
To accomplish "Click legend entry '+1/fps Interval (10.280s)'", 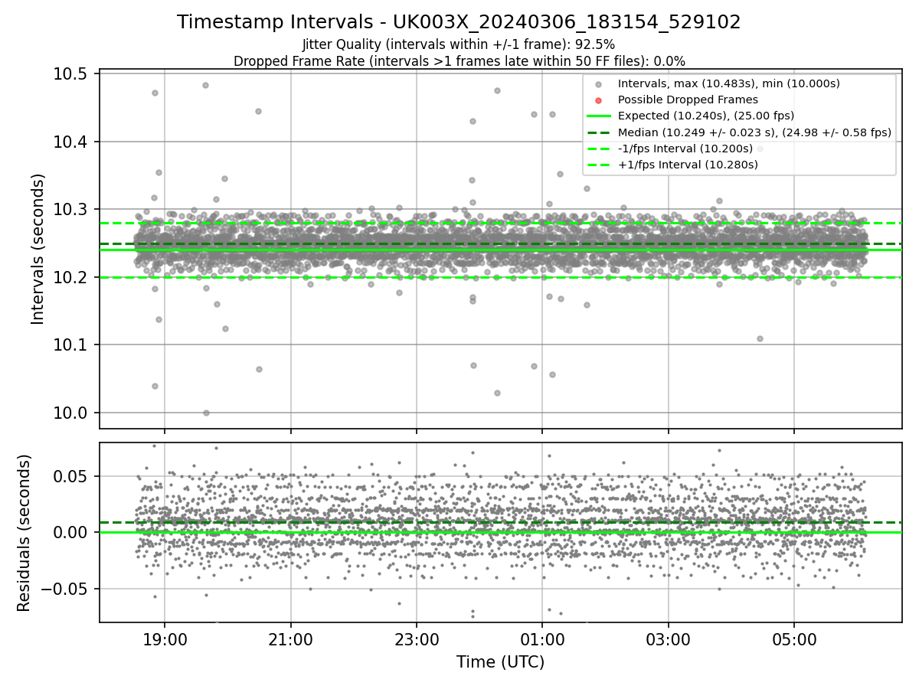I will (x=687, y=165).
